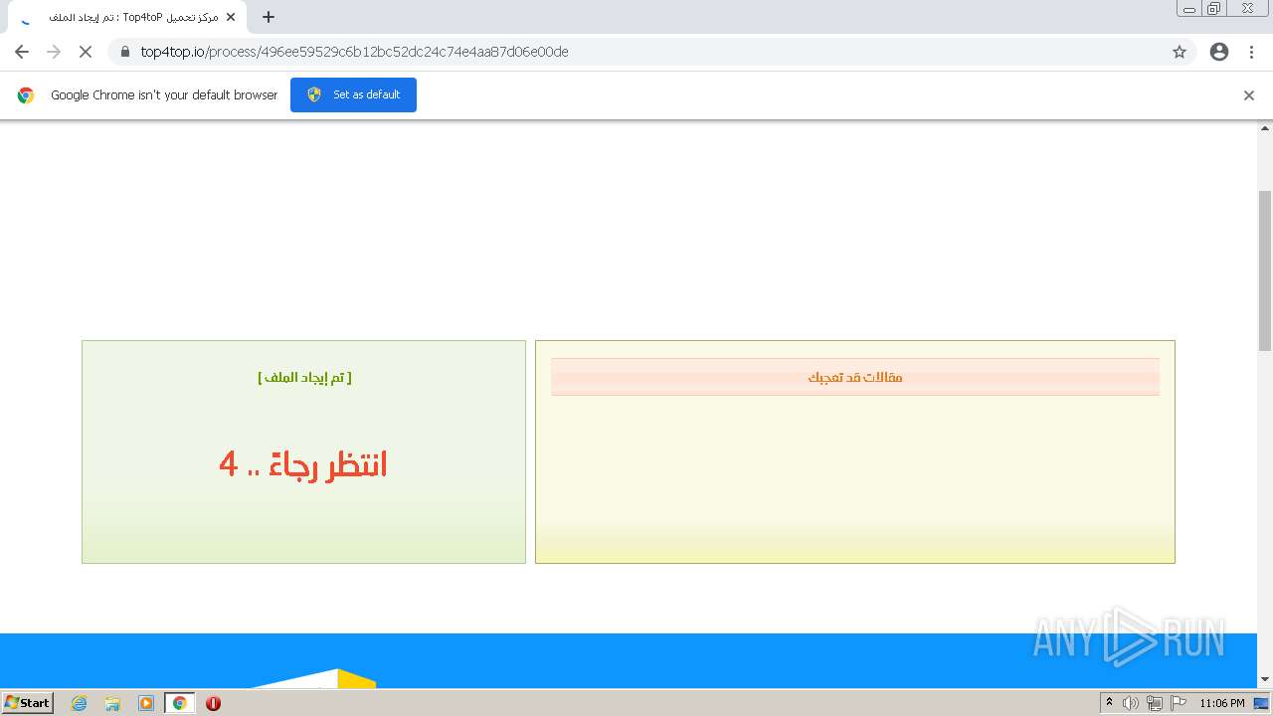Click the red countdown wait text
The height and width of the screenshot is (716, 1273).
point(303,463)
